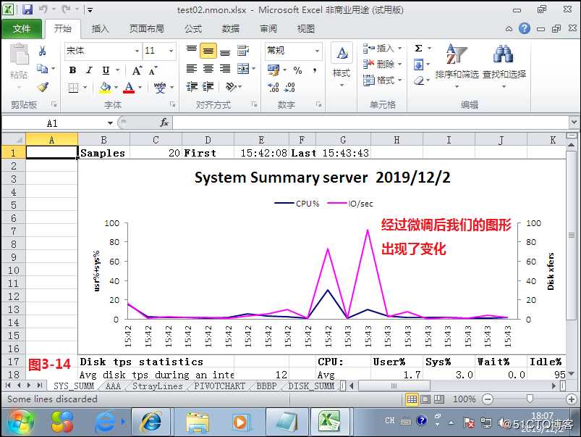Decrease indent icon
581x437 pixels.
[192, 87]
